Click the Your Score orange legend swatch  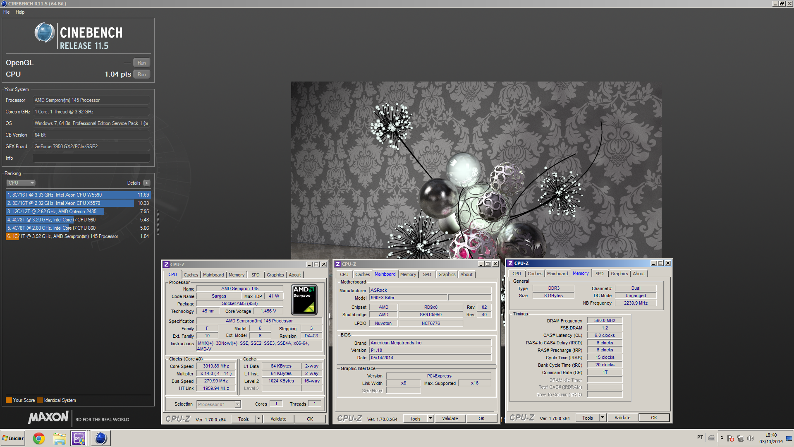click(9, 400)
